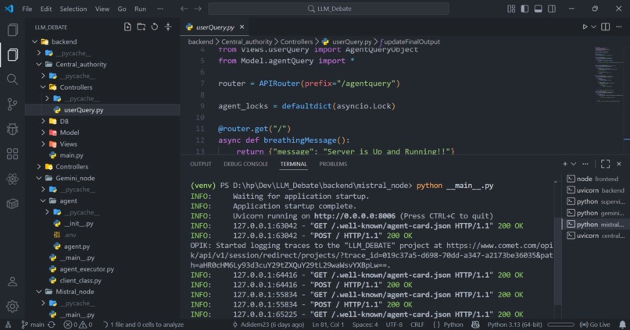Open main.py under Central_authority
The width and height of the screenshot is (630, 330).
click(102, 155)
